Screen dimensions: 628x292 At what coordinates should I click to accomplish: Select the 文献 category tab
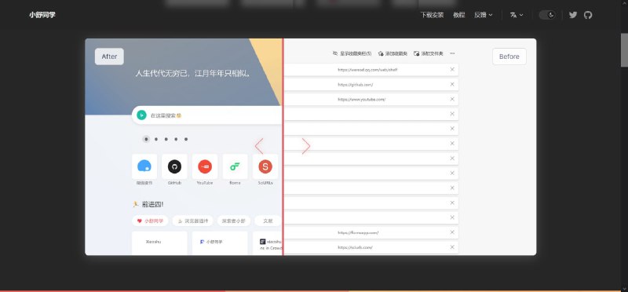coord(268,221)
